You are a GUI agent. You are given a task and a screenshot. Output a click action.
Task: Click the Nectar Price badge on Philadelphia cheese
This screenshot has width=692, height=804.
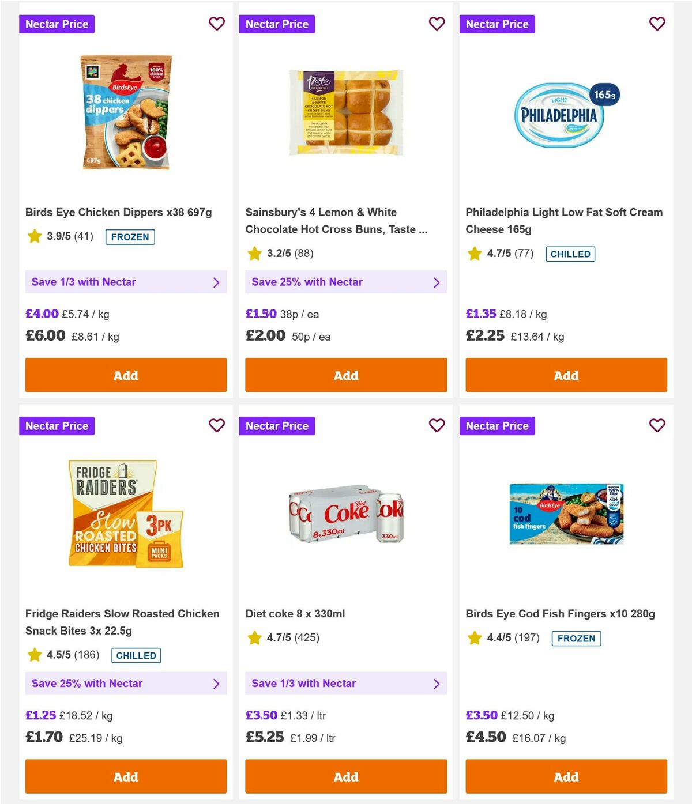tap(498, 24)
